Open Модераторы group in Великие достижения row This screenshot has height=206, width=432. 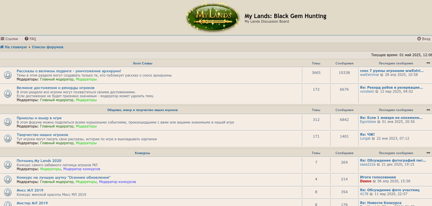(86, 100)
